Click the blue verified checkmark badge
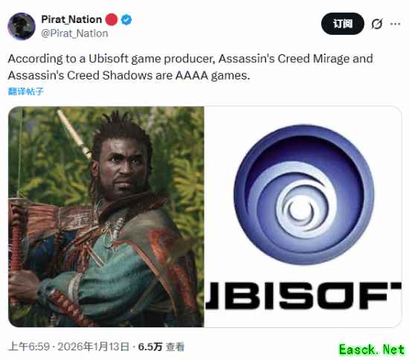The height and width of the screenshot is (360, 409). point(126,19)
